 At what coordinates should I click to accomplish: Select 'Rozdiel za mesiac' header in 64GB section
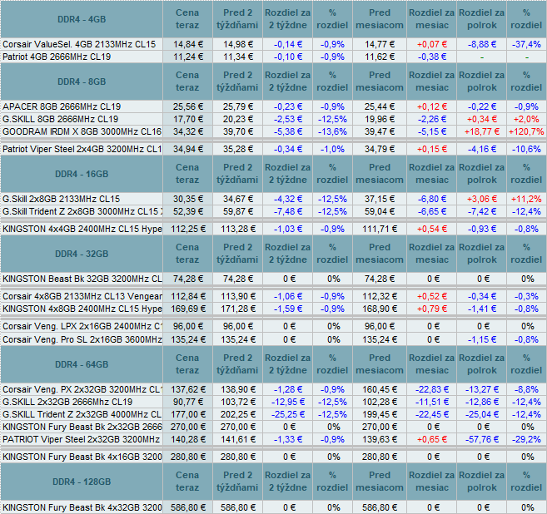[432, 364]
